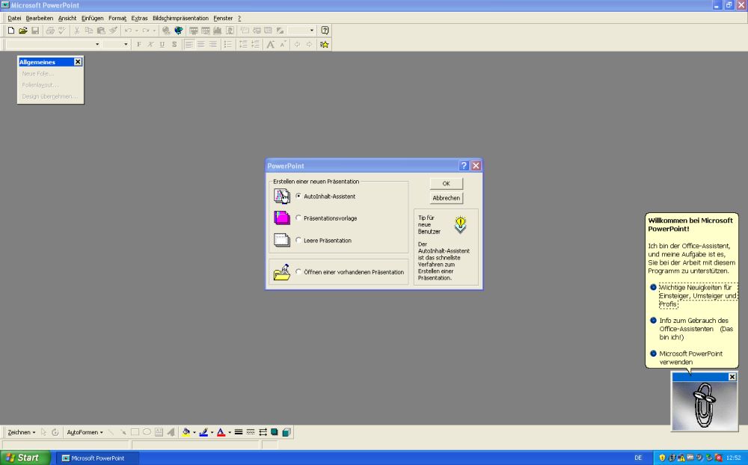Viewport: 748px width, 465px height.
Task: Click the 3D effects cube icon
Action: (x=286, y=432)
